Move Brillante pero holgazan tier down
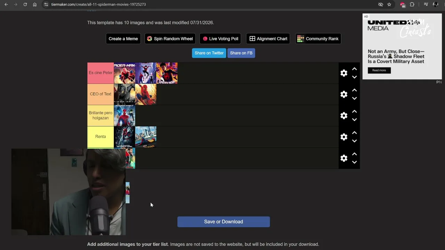445x250 pixels. [x=354, y=119]
